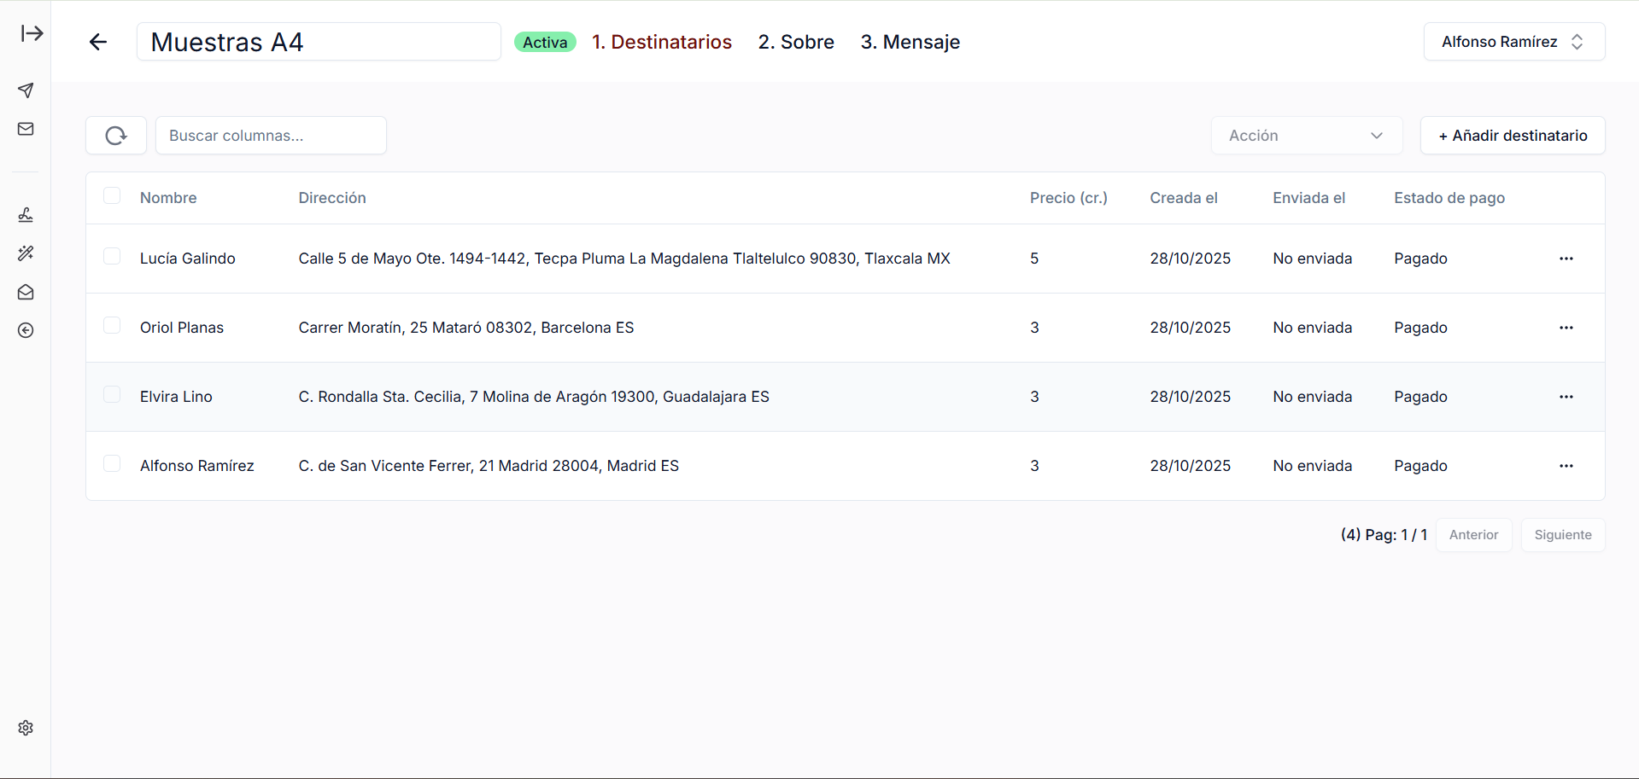Image resolution: width=1639 pixels, height=779 pixels.
Task: Check the Lucía Galindo row checkbox
Action: (112, 256)
